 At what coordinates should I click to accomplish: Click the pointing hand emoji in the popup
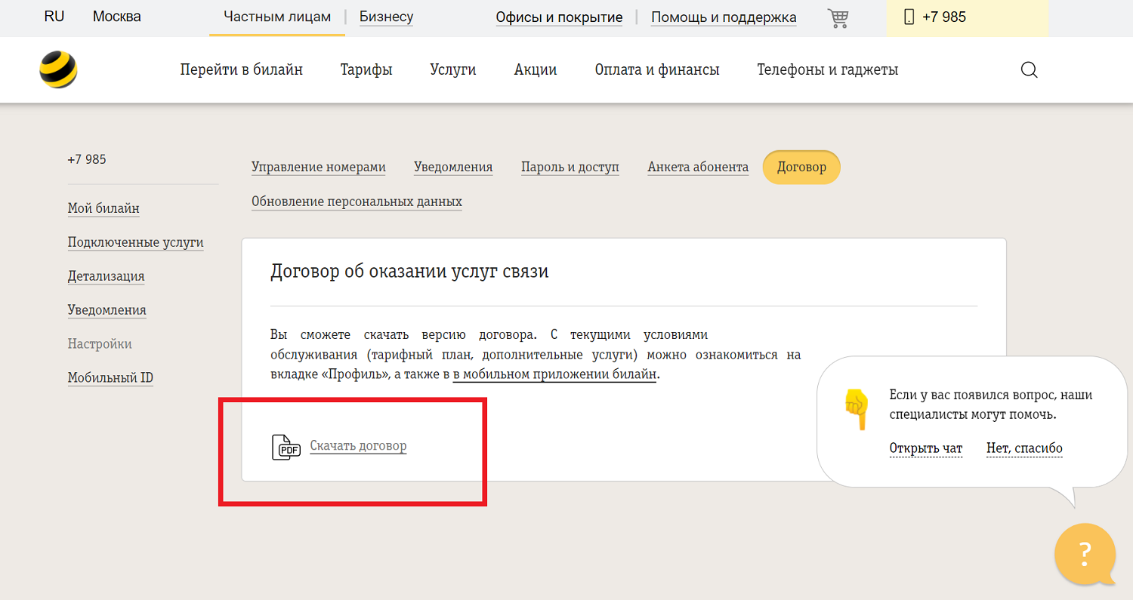tap(857, 409)
